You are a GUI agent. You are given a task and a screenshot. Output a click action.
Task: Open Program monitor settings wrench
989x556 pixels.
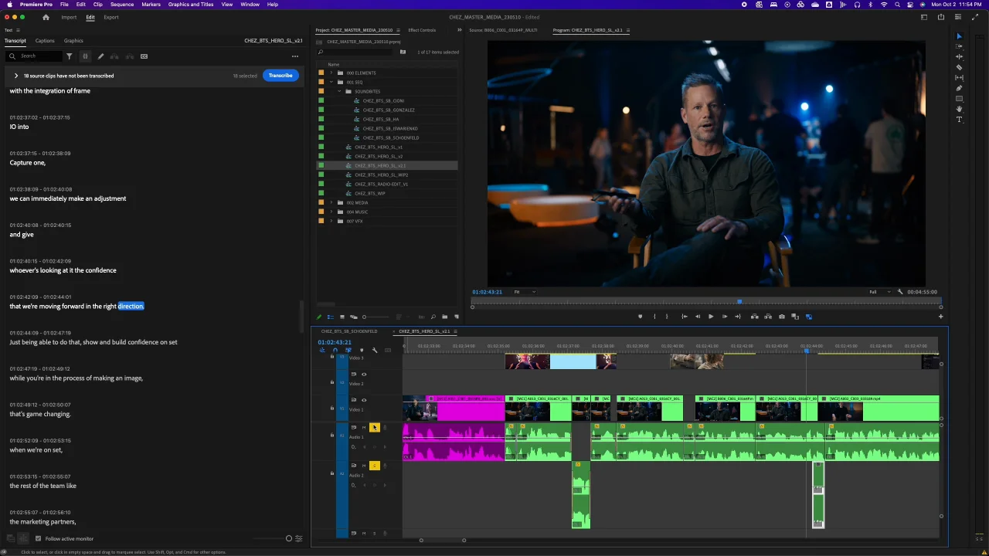[899, 292]
